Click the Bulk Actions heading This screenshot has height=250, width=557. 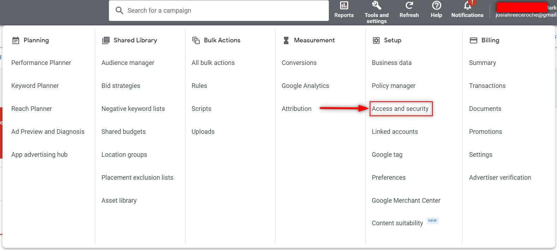(x=222, y=40)
